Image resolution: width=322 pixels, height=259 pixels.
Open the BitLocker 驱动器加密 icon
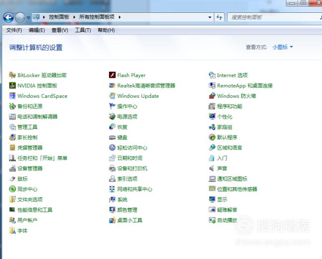(x=12, y=75)
